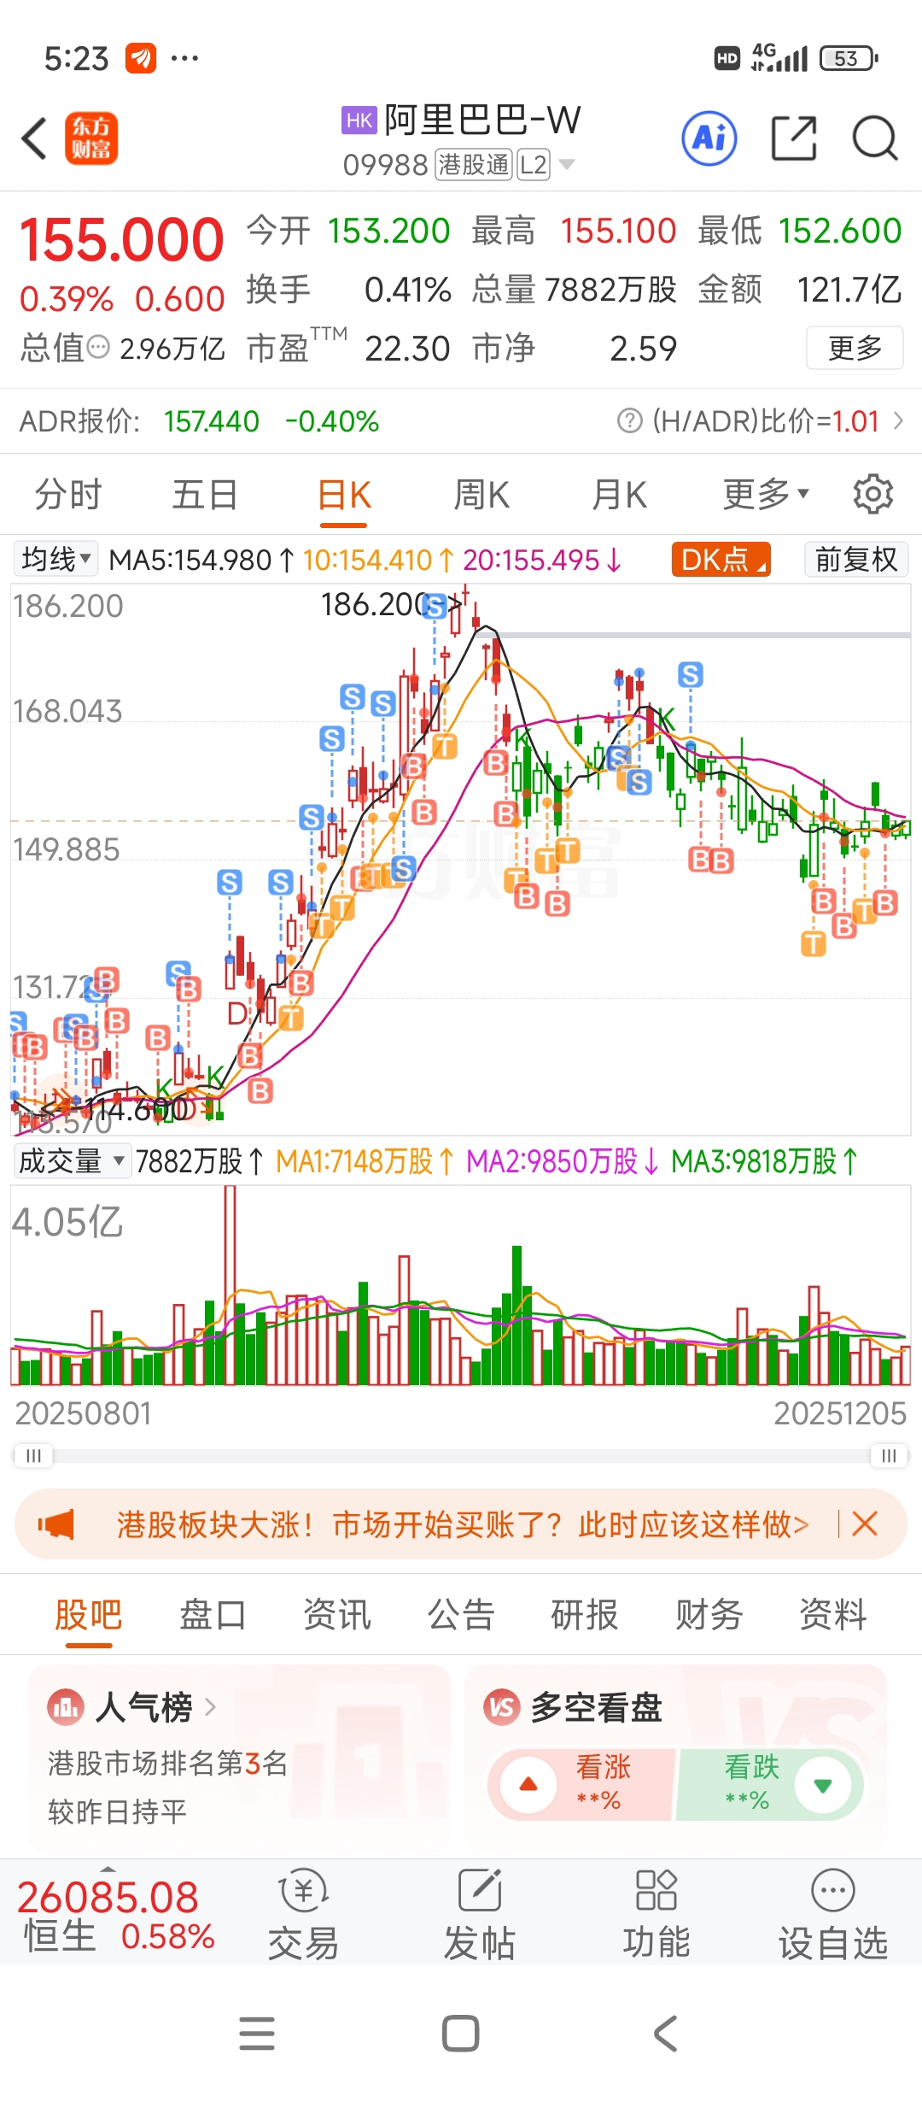922x2102 pixels.
Task: Tap Android home navigation button
Action: 461,2034
